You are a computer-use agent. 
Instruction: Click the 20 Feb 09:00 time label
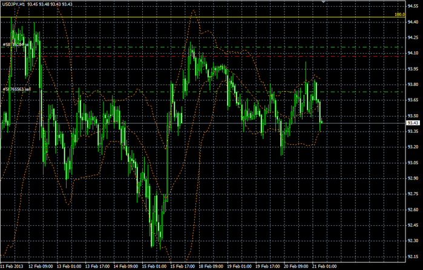[x=296, y=266]
